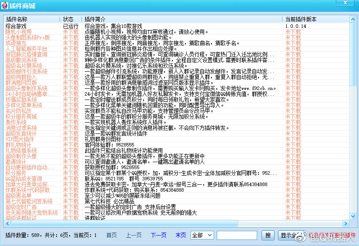Click the vertical scrollbar up arrow
Screen dimensions: 359x246
pyautogui.click(x=353, y=19)
